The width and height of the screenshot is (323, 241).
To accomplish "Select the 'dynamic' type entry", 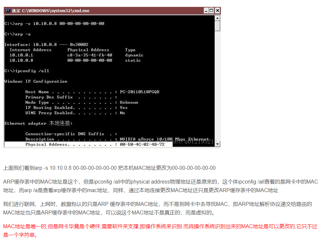I will tap(134, 55).
